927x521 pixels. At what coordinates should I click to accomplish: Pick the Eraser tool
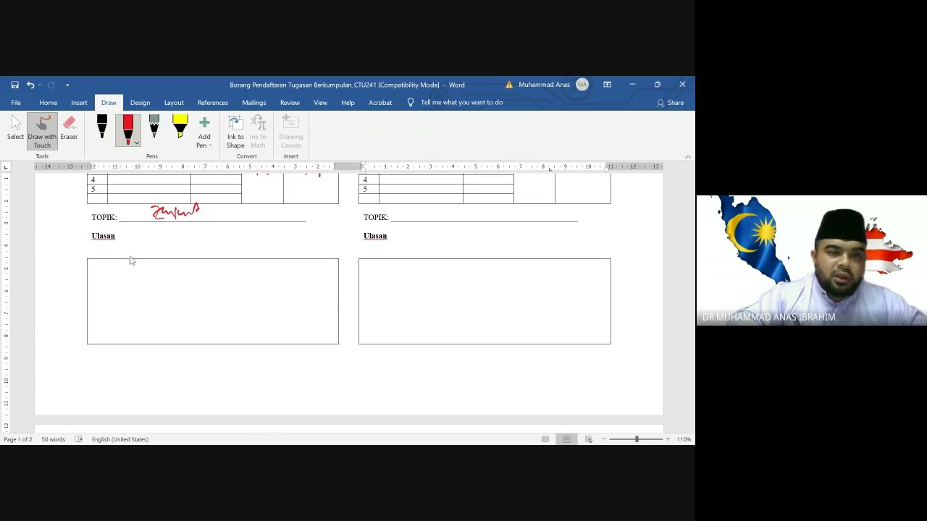pyautogui.click(x=69, y=129)
